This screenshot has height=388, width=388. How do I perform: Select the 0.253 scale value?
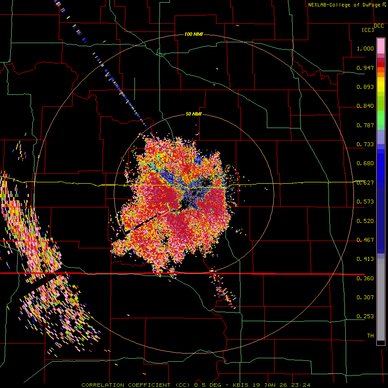(365, 316)
